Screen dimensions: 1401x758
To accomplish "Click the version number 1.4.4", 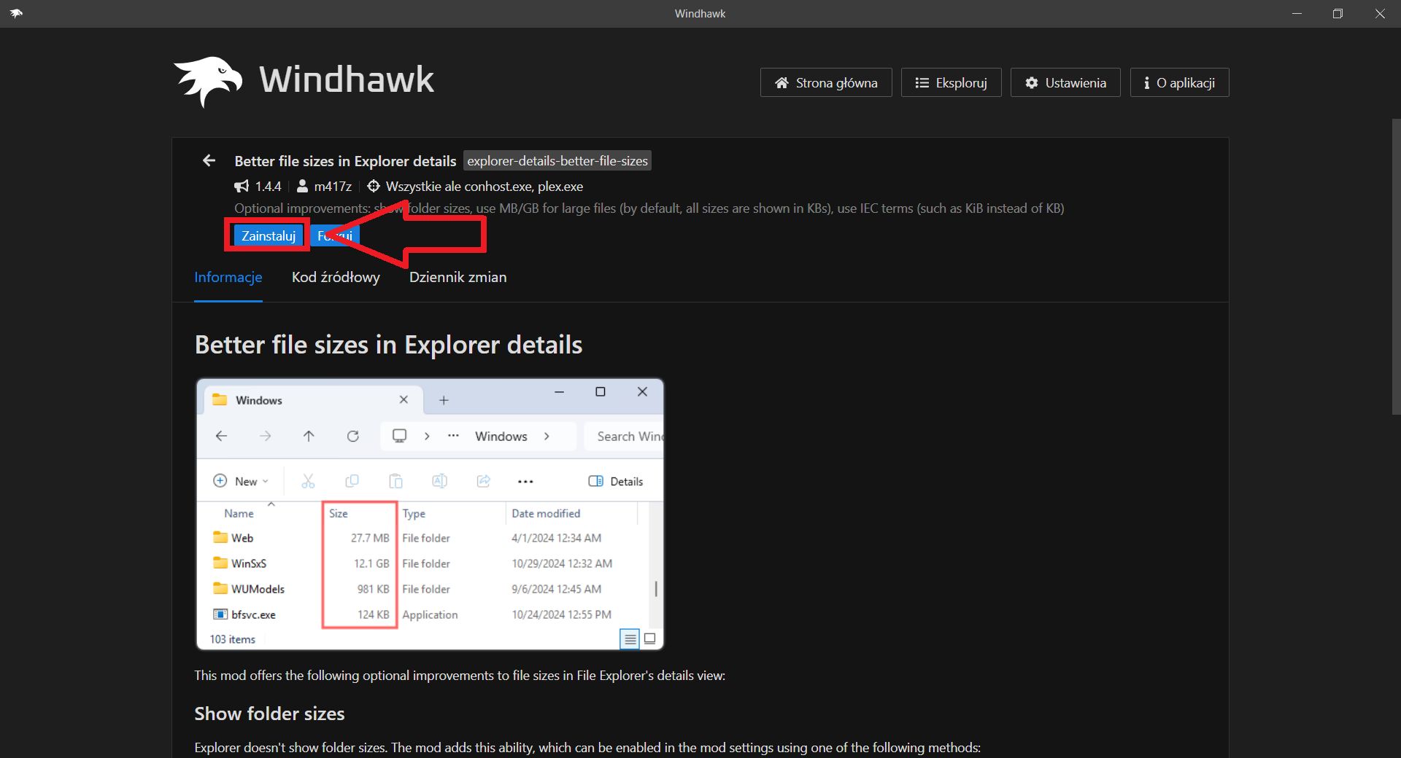I will pyautogui.click(x=268, y=187).
